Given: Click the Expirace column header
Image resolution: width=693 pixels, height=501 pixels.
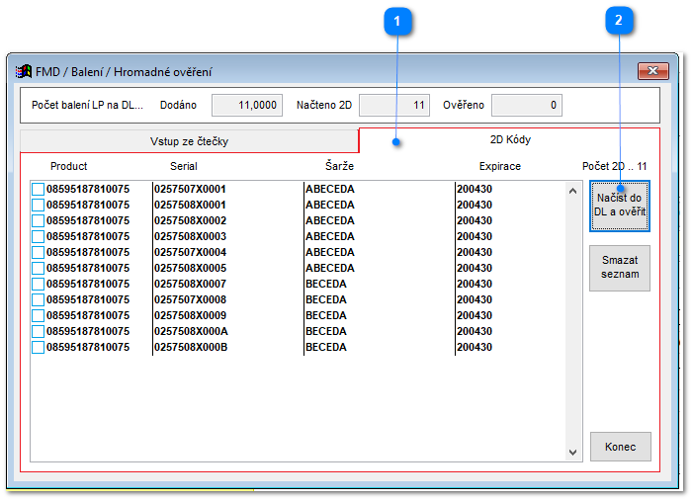Looking at the screenshot, I should [500, 166].
